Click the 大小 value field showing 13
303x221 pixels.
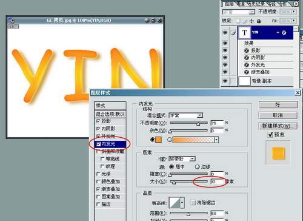(x=217, y=182)
